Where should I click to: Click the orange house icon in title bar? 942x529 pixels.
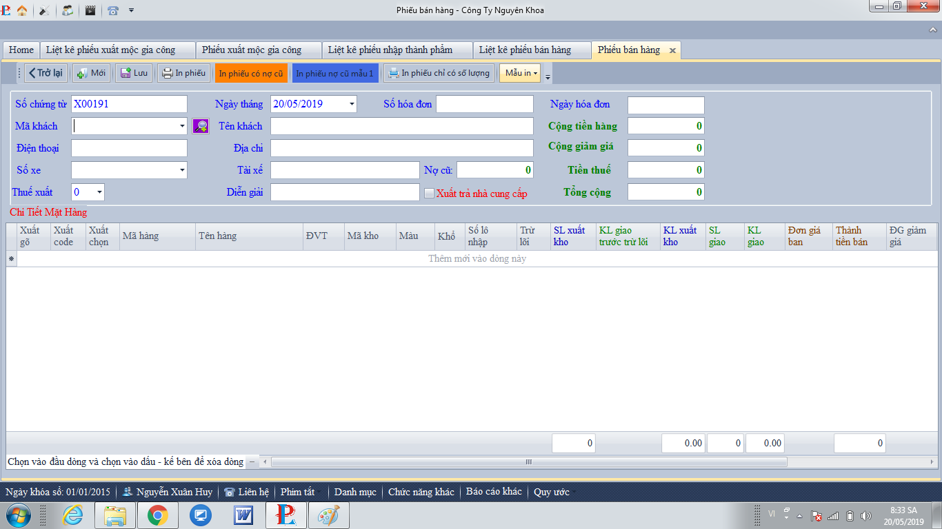tap(22, 10)
